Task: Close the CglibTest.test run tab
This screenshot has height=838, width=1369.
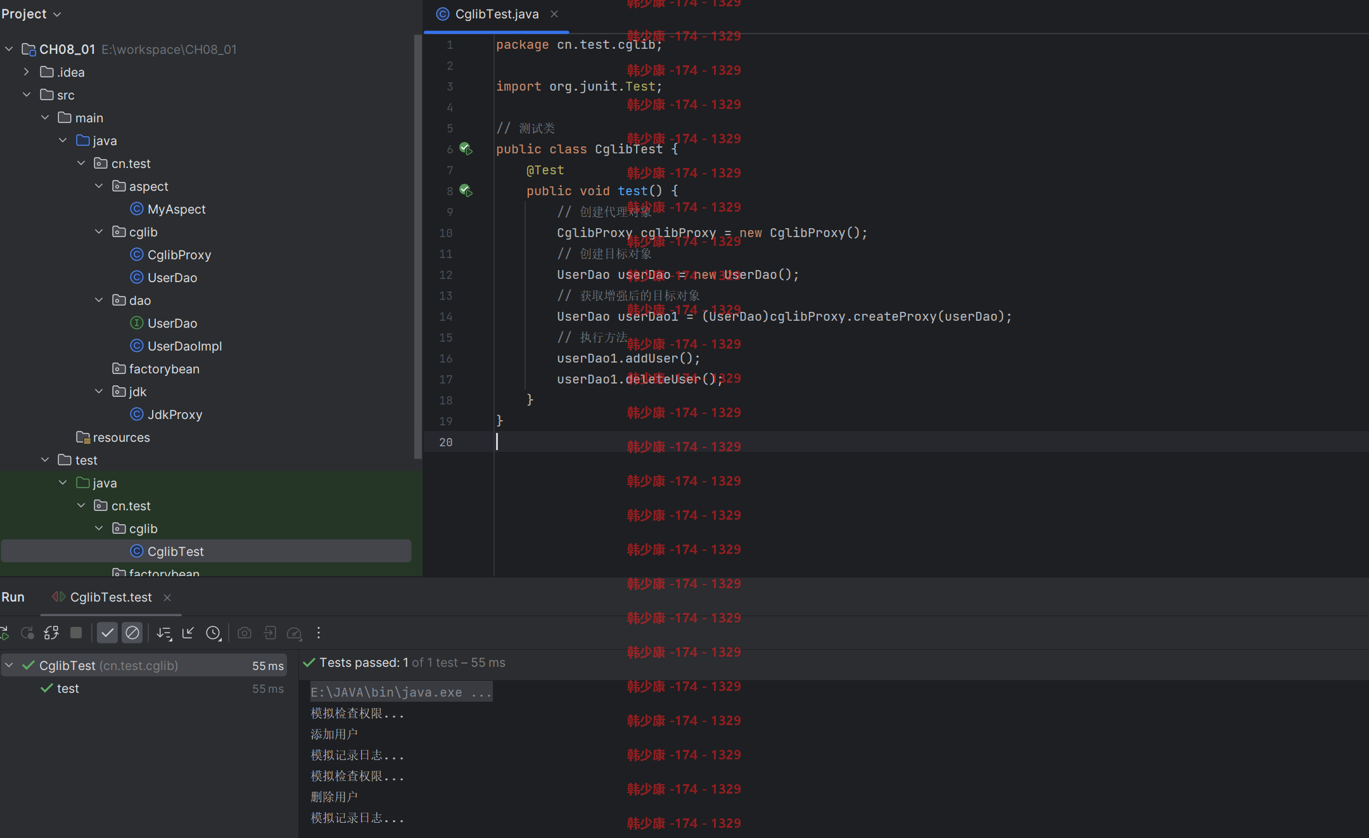Action: tap(167, 598)
